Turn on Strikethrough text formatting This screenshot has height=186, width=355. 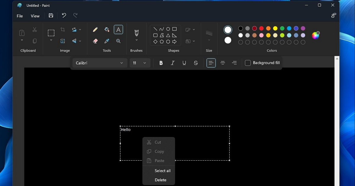coord(196,63)
